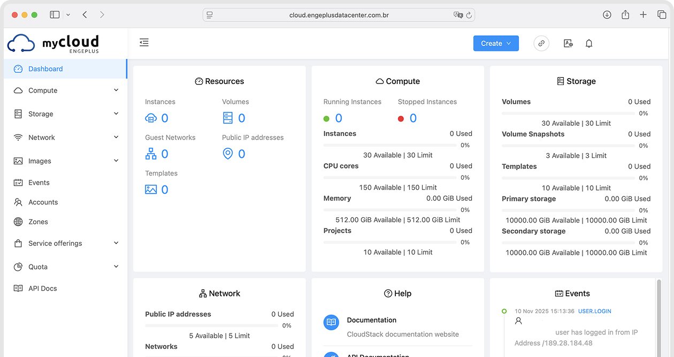Open notifications bell icon
Image resolution: width=674 pixels, height=357 pixels.
[x=589, y=43]
